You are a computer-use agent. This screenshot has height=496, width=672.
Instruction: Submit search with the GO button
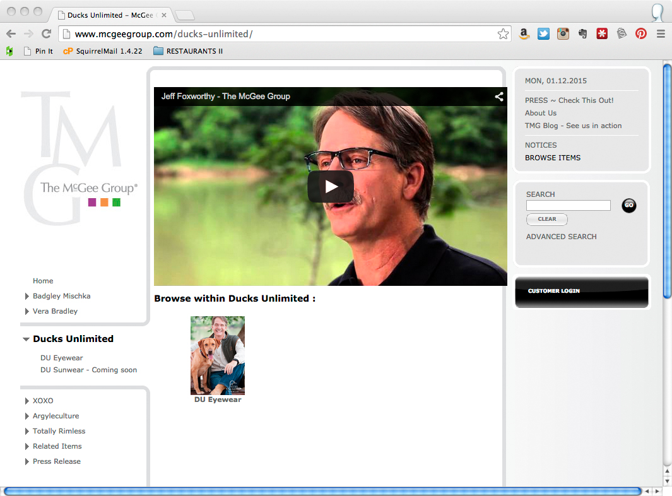628,205
